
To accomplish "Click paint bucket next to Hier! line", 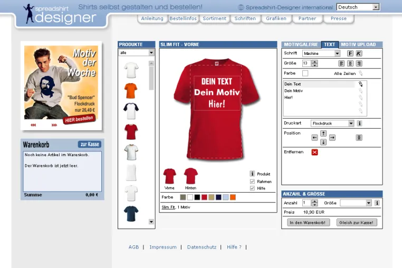I will point(360,98).
